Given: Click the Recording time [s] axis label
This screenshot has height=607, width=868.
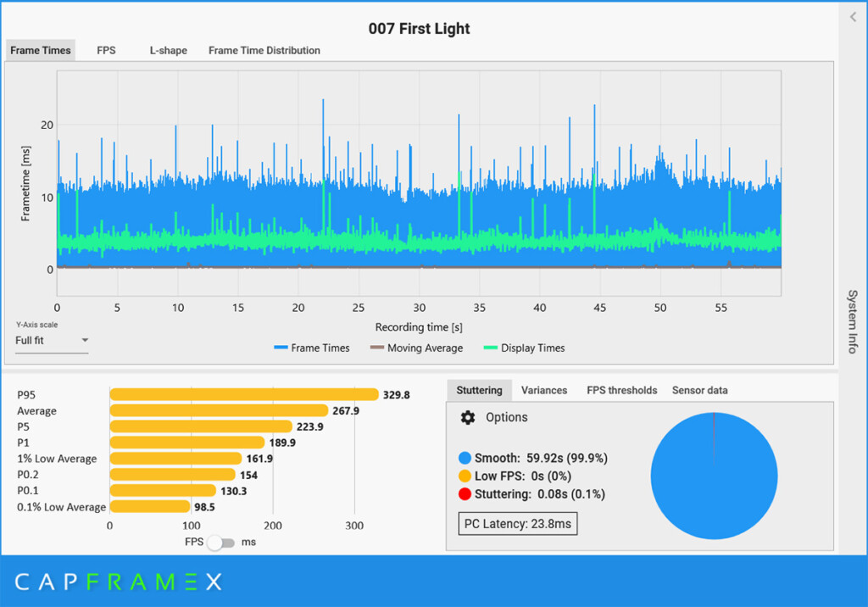Looking at the screenshot, I should 419,327.
